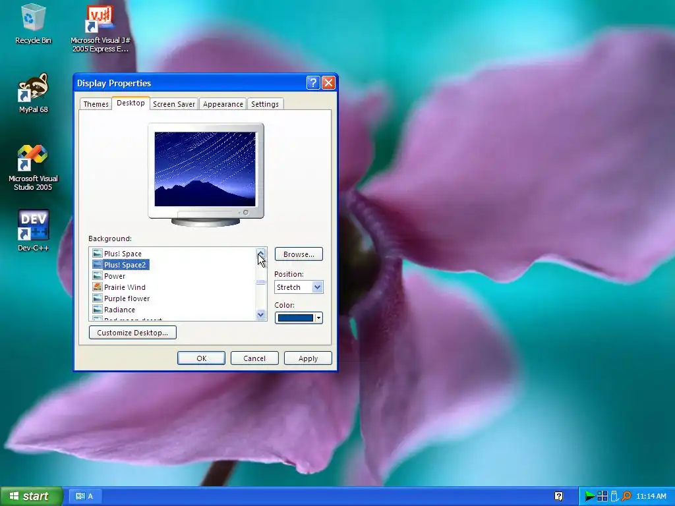Click the taskbar clock showing 11:14 AM
Viewport: 675px width, 506px height.
pos(651,496)
